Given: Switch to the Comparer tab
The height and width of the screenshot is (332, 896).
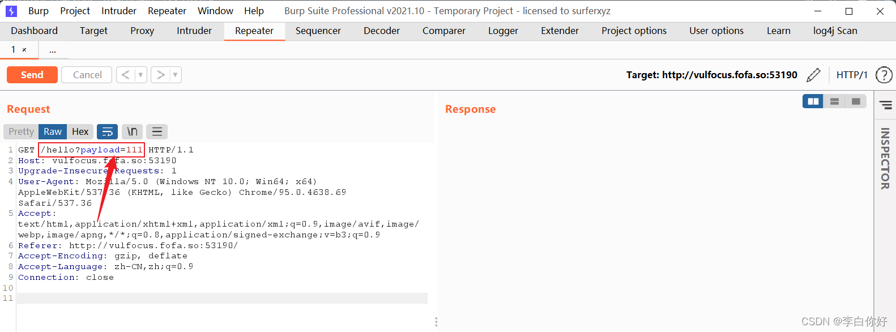Looking at the screenshot, I should pyautogui.click(x=444, y=31).
